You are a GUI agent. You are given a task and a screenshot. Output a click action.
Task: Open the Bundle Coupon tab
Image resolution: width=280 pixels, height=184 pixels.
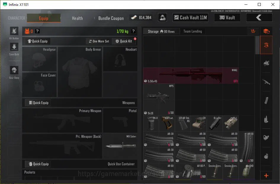tap(111, 18)
